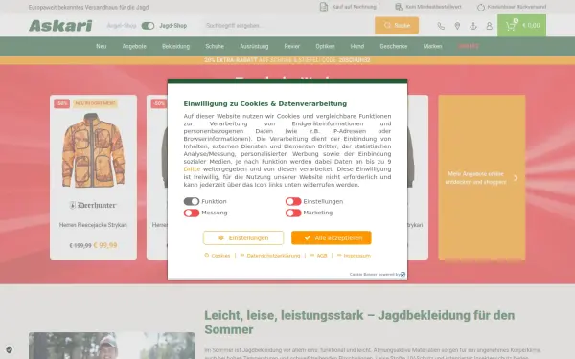
Task: Click the Deerhunter brand logo
Action: coord(93,205)
